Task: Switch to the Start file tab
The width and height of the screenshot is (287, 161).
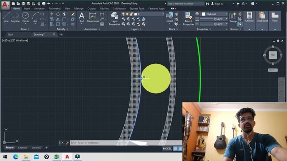Action: 10,34
